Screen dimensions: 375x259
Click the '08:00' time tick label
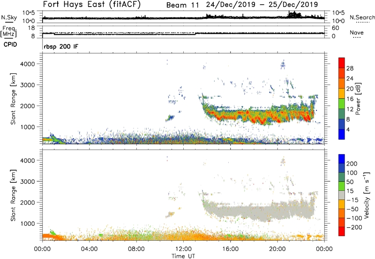pos(136,249)
